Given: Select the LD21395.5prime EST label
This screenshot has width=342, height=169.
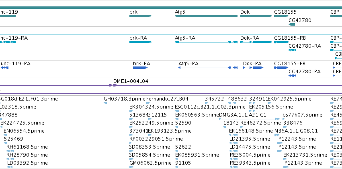Looking at the screenshot, I should click(x=250, y=139).
